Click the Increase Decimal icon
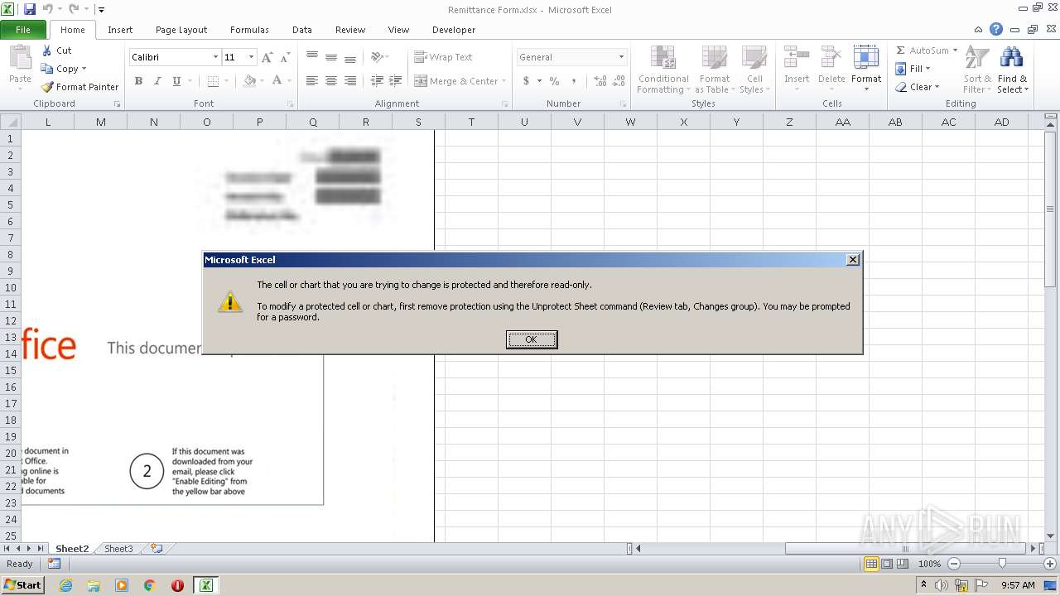This screenshot has width=1060, height=596. point(600,81)
